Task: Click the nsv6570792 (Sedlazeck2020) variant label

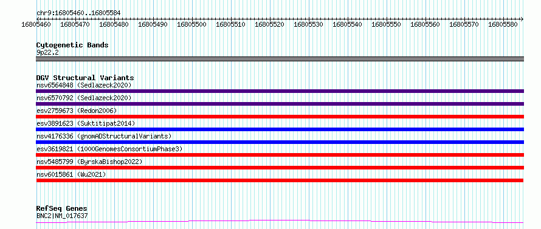Action: (84, 98)
